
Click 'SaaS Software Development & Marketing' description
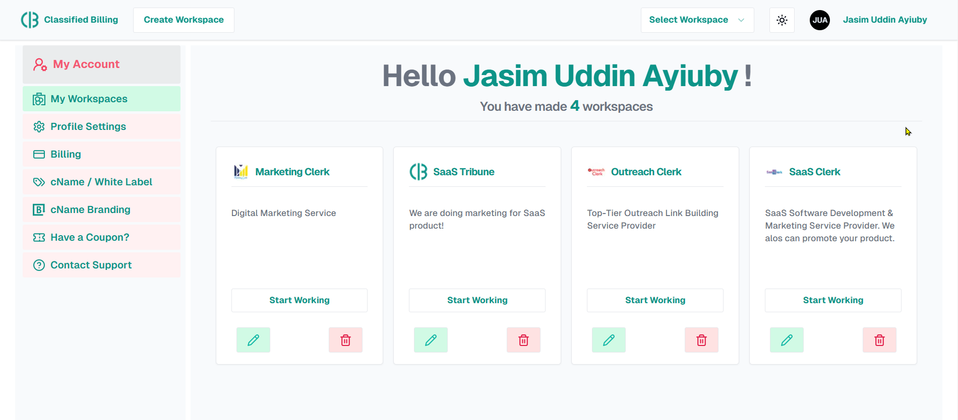[x=829, y=226]
